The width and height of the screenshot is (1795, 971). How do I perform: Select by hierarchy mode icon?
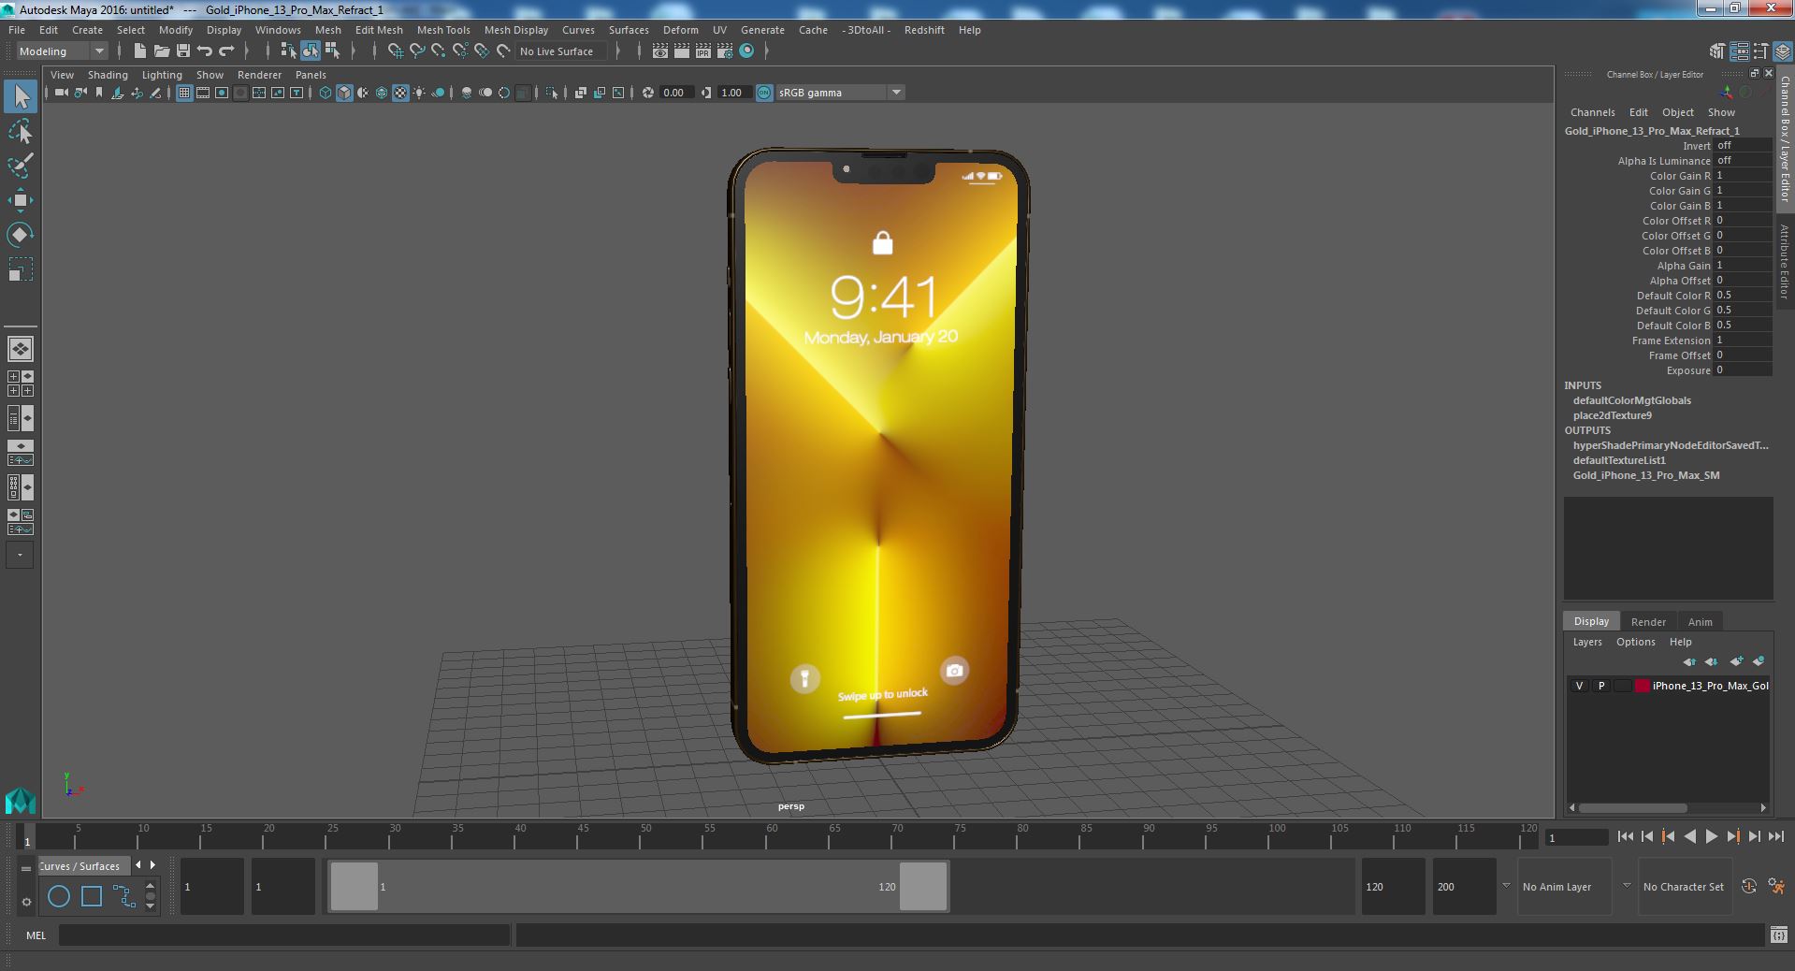click(288, 51)
